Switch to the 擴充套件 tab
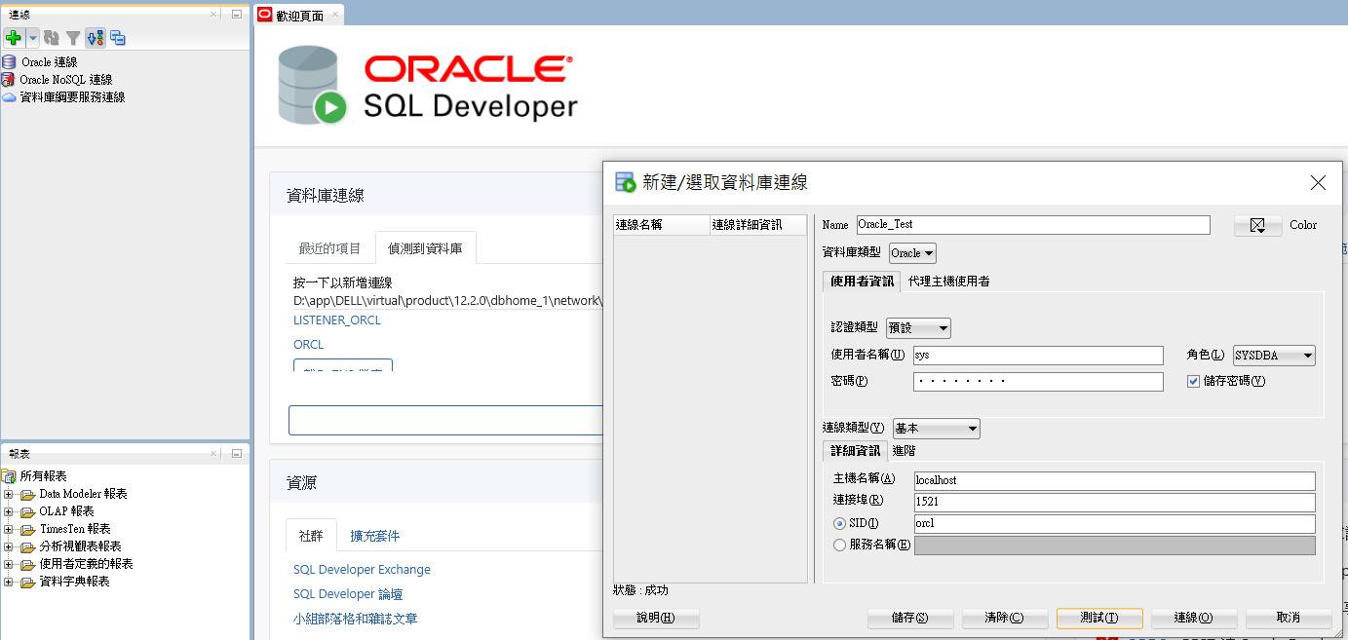This screenshot has width=1348, height=640. click(x=375, y=536)
